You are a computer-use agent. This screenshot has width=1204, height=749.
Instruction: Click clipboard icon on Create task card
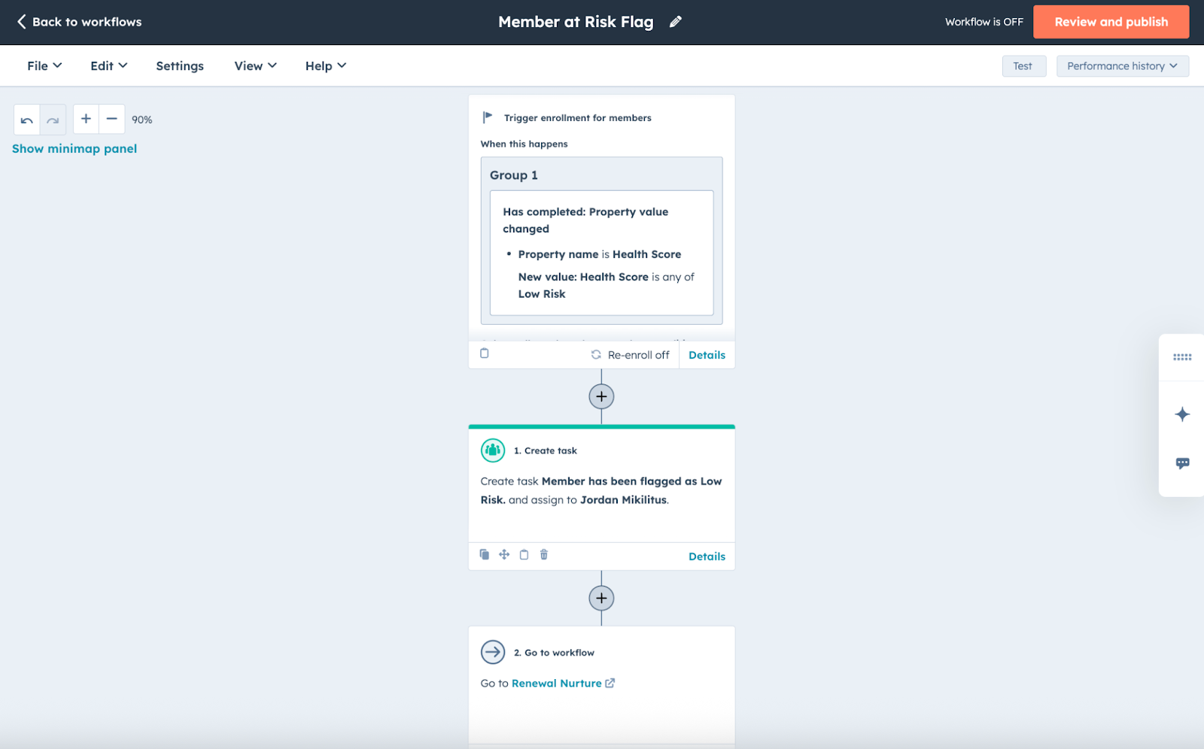point(524,555)
